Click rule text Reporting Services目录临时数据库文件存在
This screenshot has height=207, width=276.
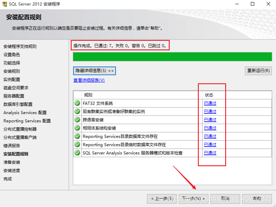coord(125,145)
